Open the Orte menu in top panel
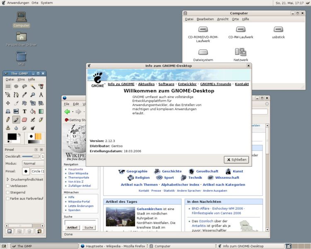This screenshot has width=311, height=249. coord(35,3)
